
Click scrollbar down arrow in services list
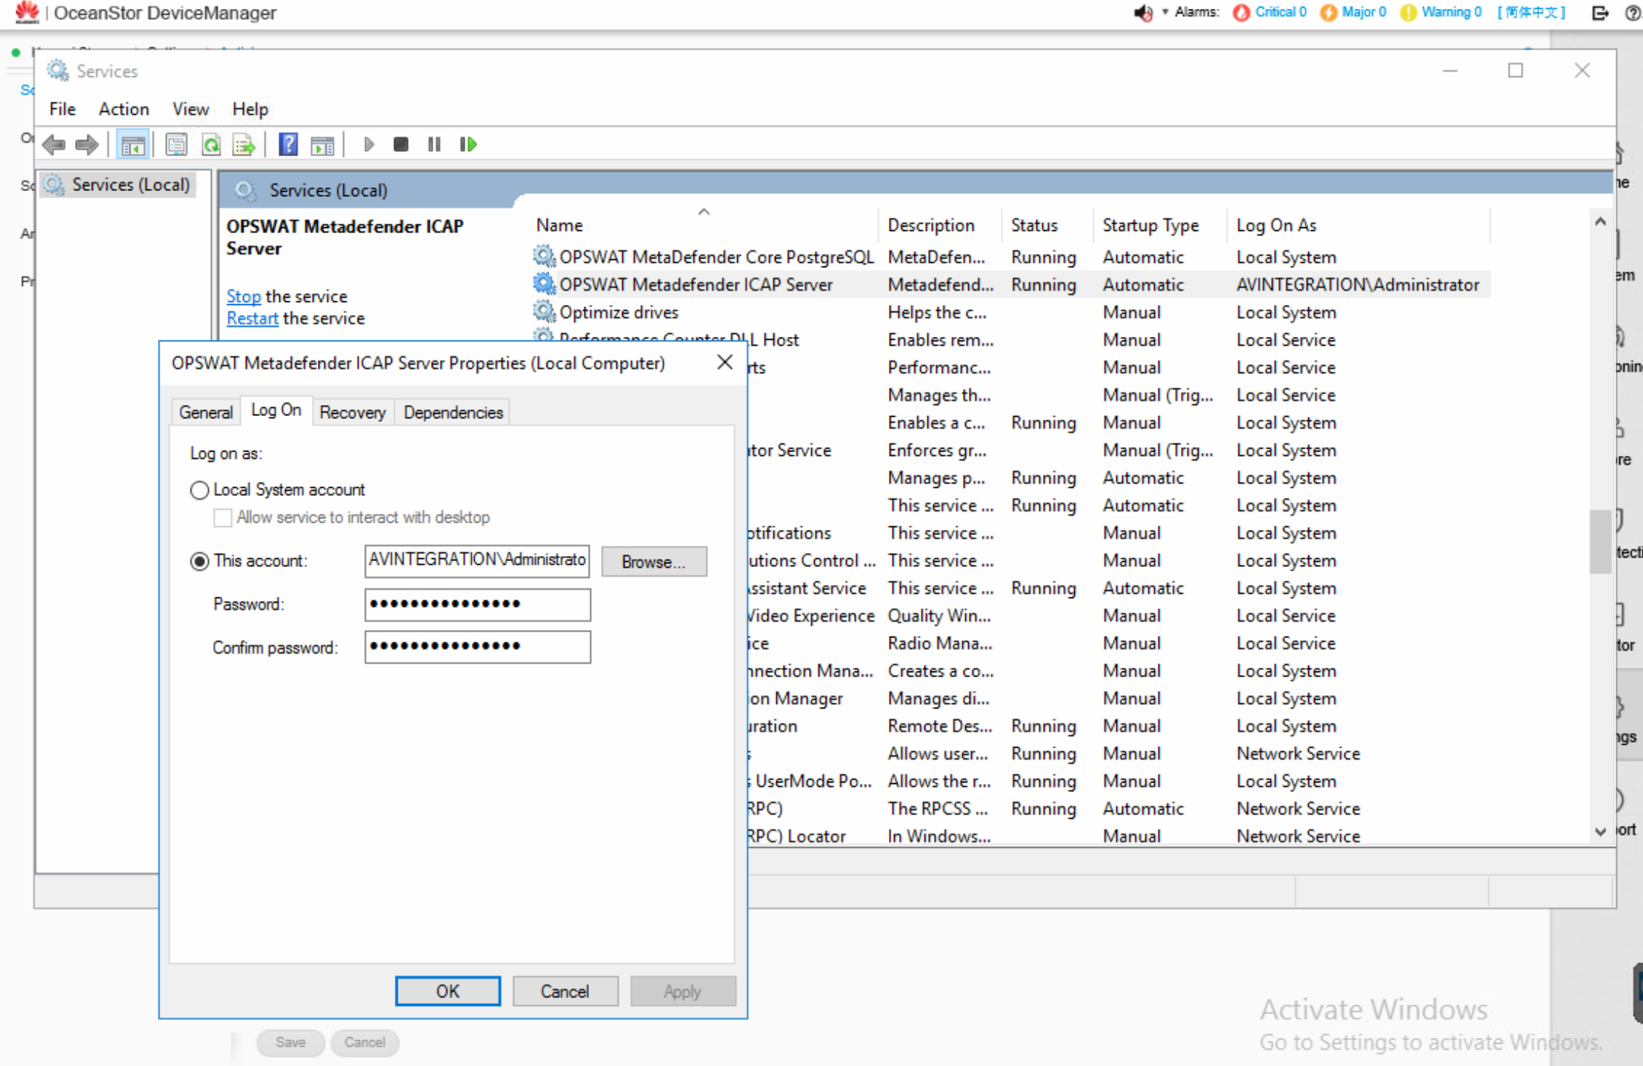coord(1600,831)
